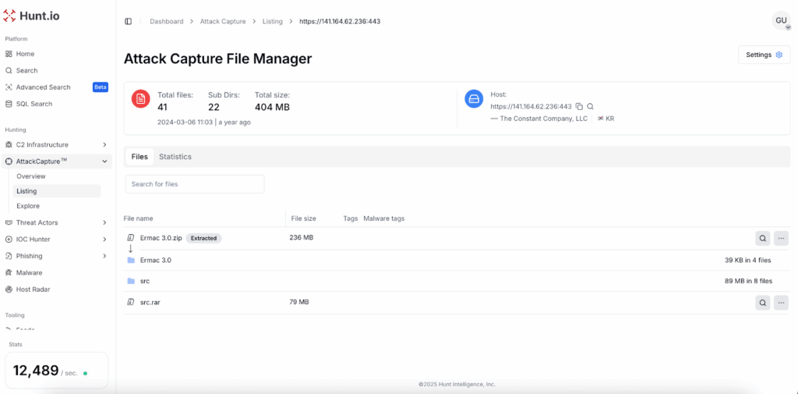Click the 79 MB file size
The image size is (798, 394).
(299, 302)
